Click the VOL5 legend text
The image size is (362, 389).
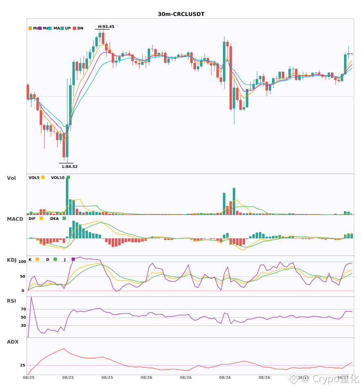[x=34, y=178]
